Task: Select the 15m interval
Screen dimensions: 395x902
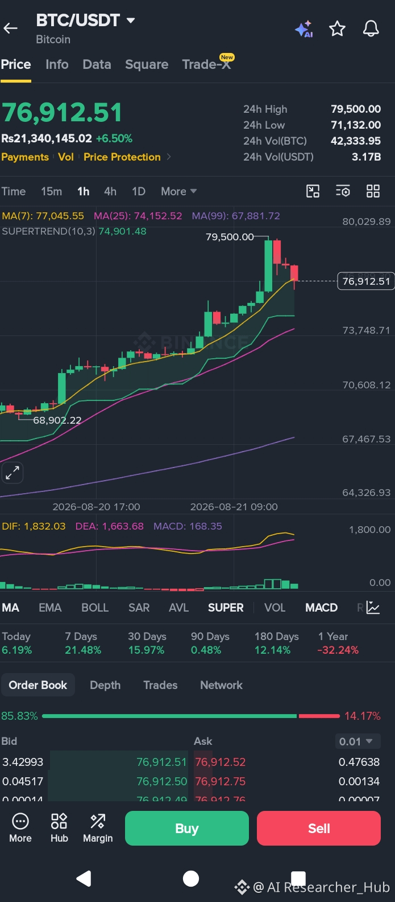Action: point(51,191)
